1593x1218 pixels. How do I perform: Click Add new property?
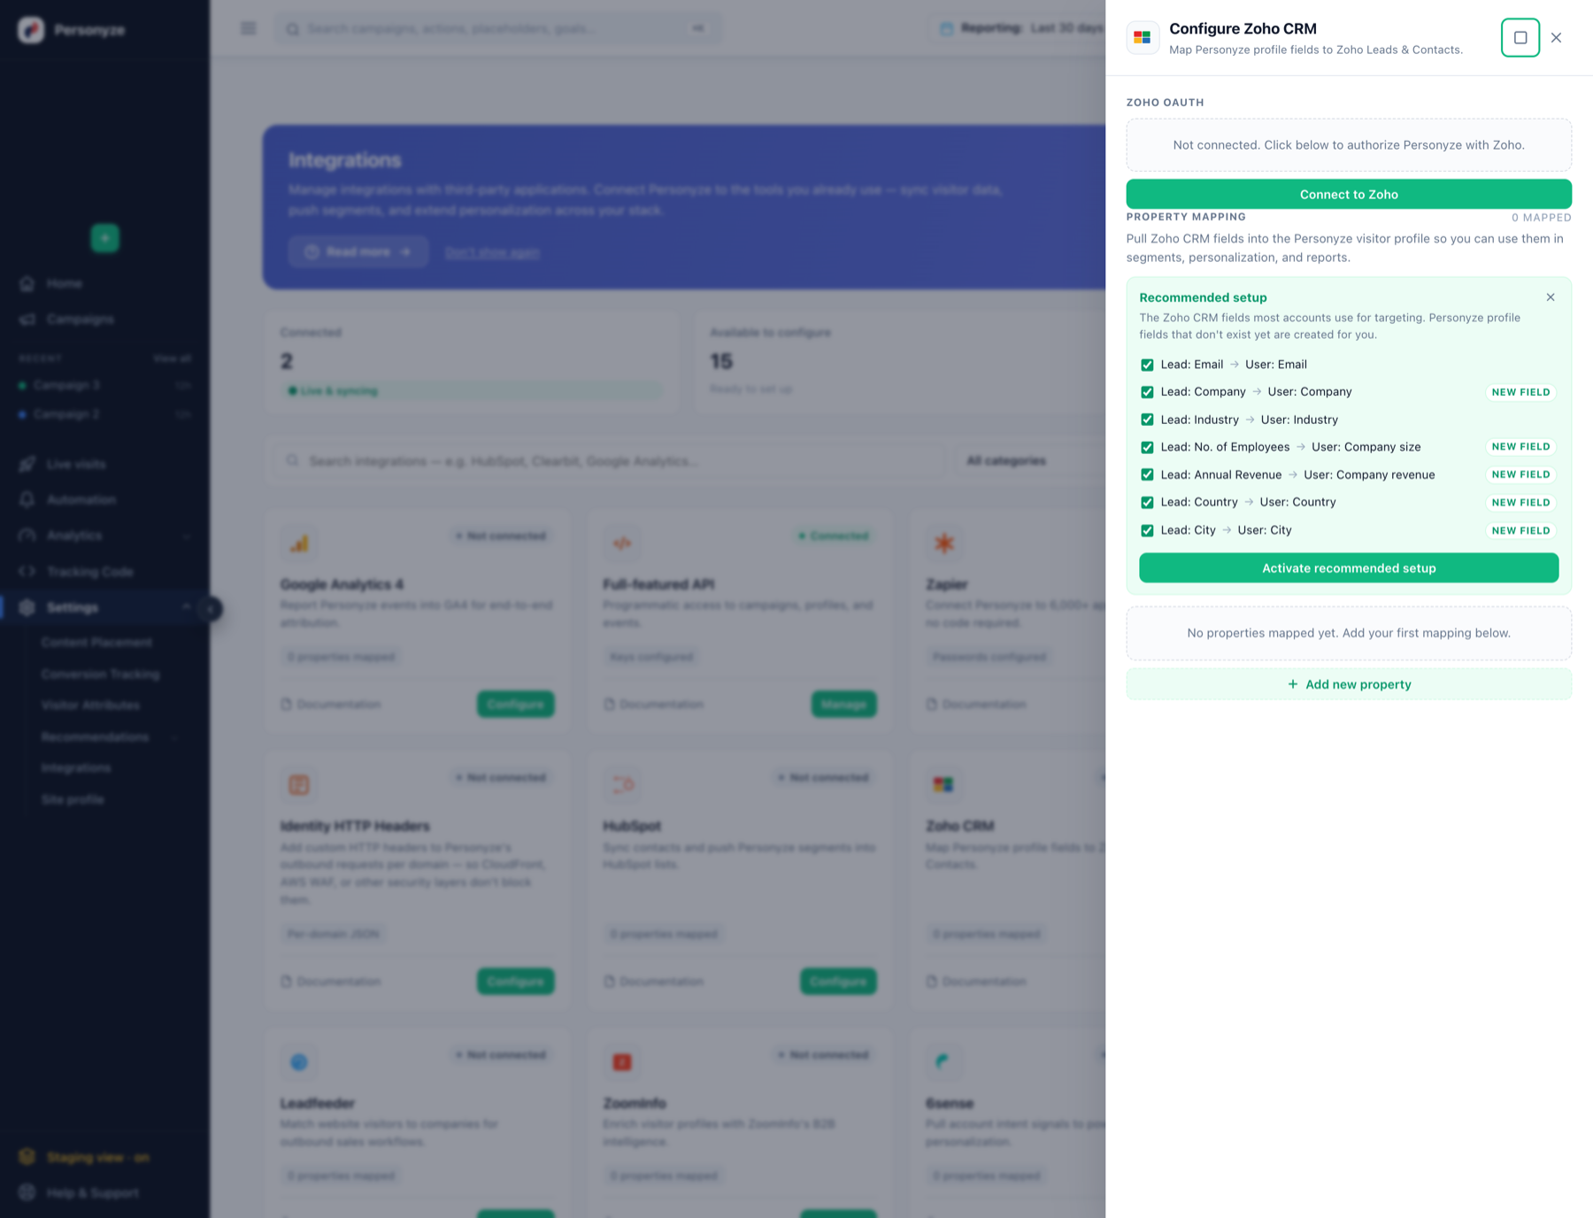(x=1349, y=684)
